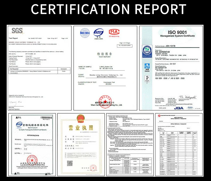This screenshot has height=181, width=211.
Task: Click 'CLASSIFICATION OF TEST:' label
Action: point(87,82)
